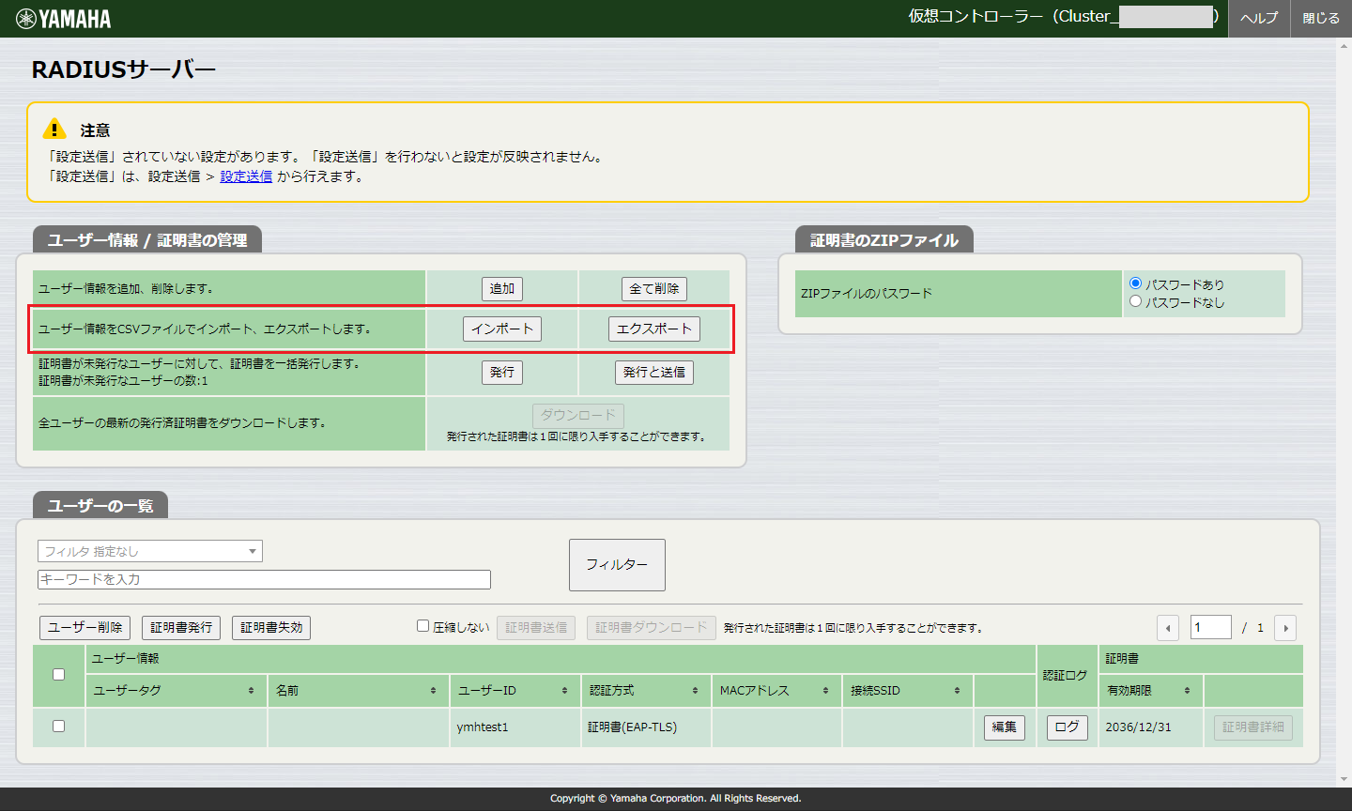Open the ヘルプ menu item
Viewport: 1352px width, 811px height.
[1258, 18]
